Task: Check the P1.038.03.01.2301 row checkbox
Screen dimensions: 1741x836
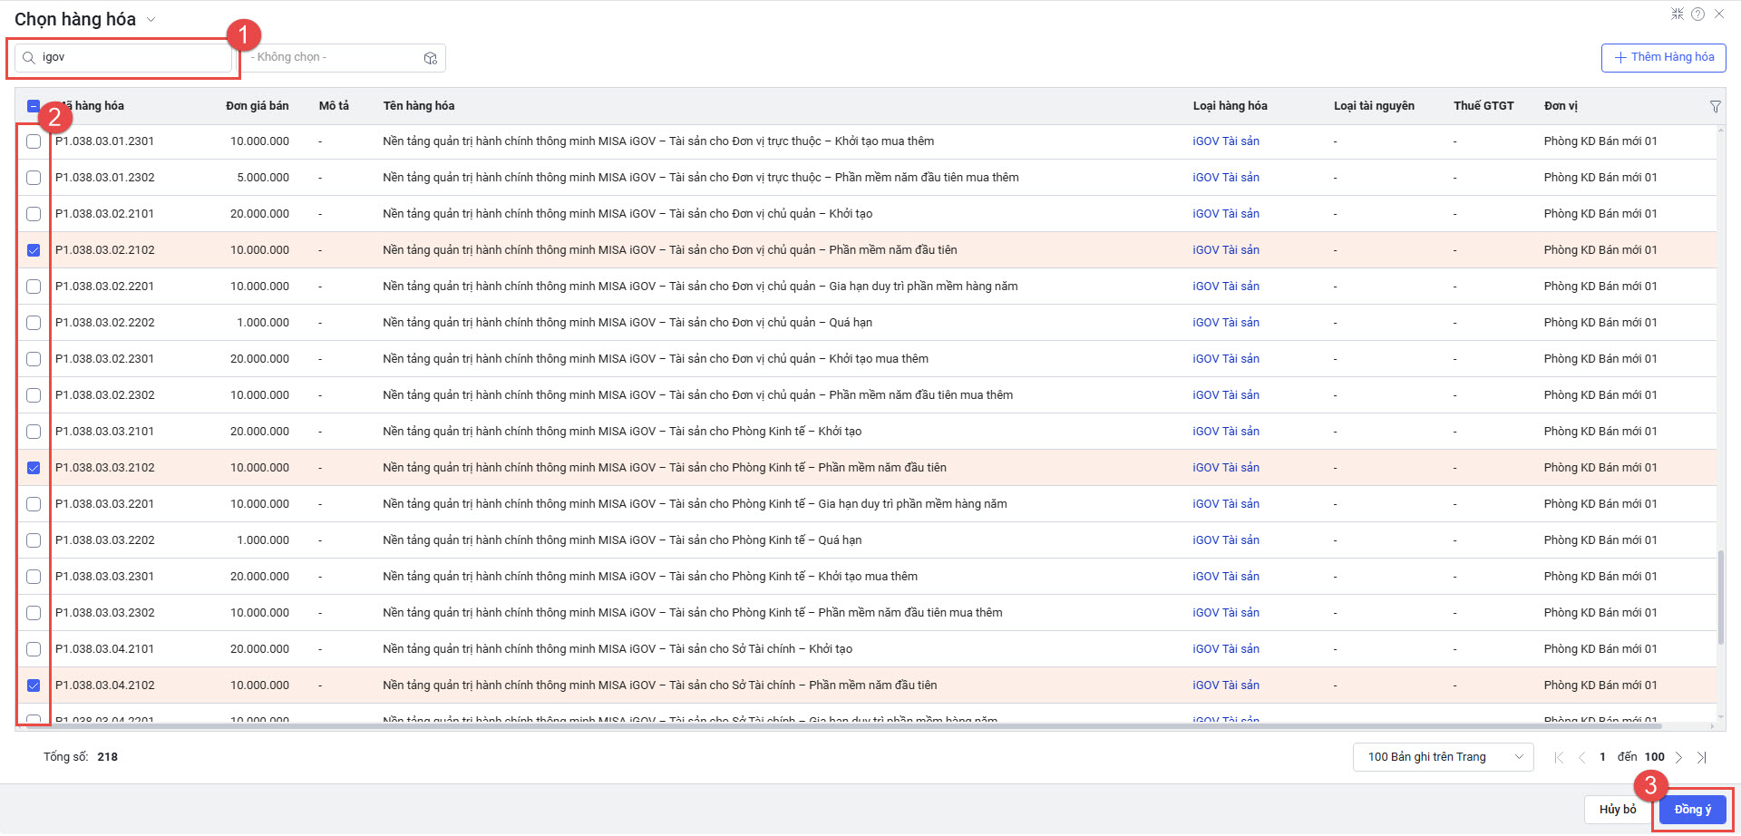Action: (34, 141)
